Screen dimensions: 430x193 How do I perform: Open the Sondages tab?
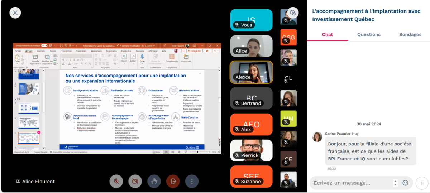point(410,35)
